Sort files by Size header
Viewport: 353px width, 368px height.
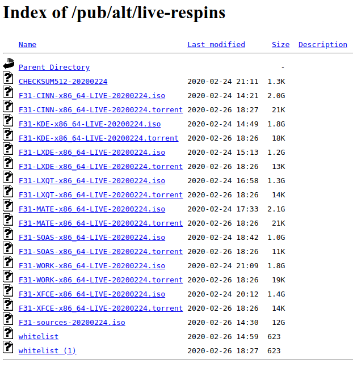281,45
